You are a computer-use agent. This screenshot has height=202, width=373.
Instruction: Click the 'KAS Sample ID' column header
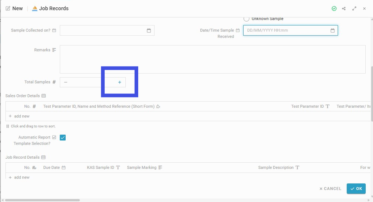101,168
